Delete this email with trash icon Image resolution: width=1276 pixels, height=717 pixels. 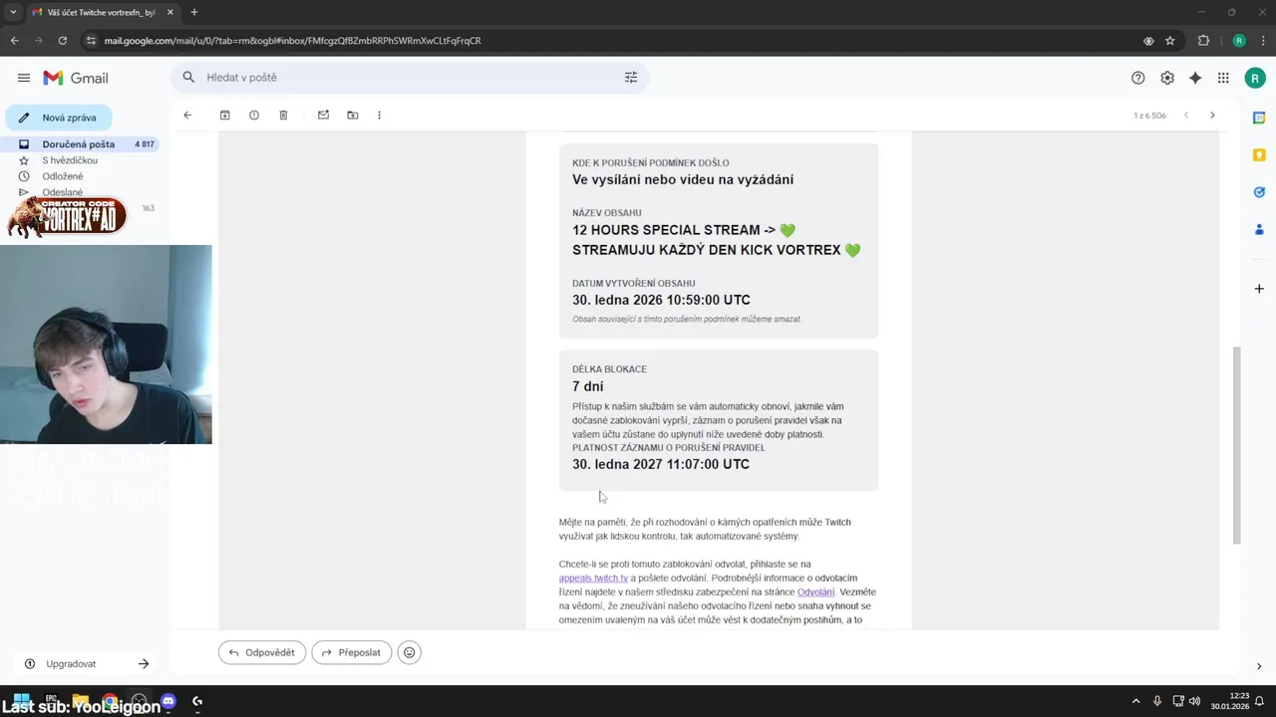[283, 116]
